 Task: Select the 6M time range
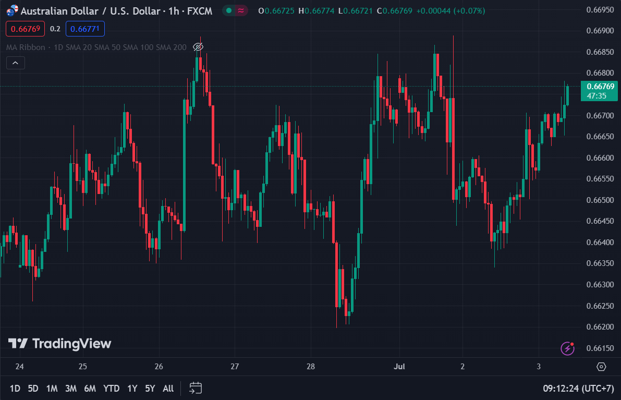[x=90, y=389]
